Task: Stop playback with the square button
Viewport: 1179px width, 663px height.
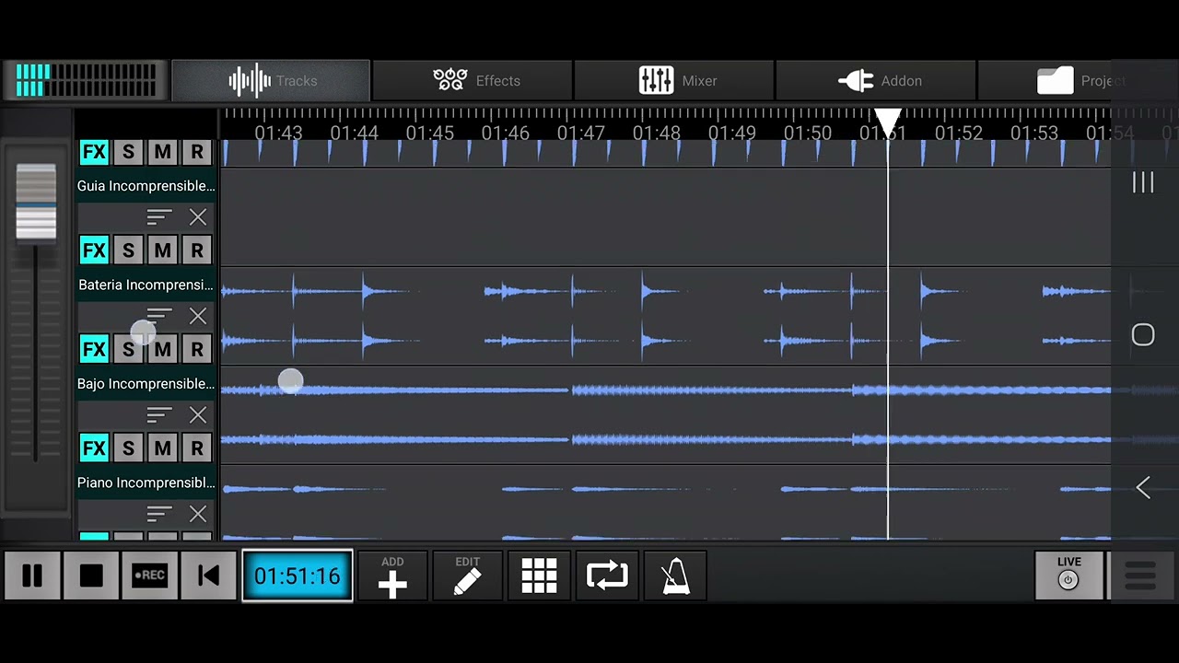Action: coord(91,576)
